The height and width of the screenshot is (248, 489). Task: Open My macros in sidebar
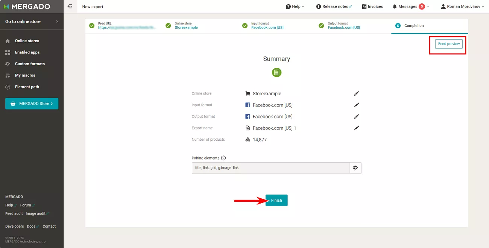[x=25, y=75]
